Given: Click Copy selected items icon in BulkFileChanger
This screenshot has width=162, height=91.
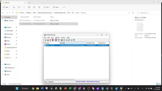Looking at the screenshot, I should tap(66, 40).
